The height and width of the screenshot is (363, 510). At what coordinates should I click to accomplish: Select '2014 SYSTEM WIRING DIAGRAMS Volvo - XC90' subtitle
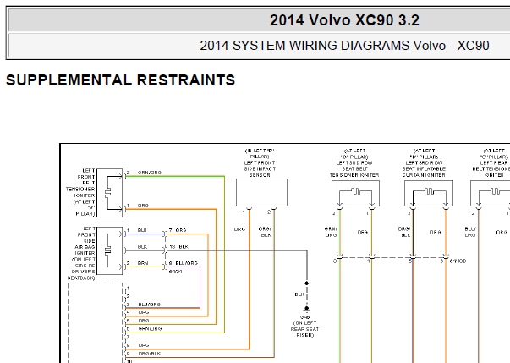[x=344, y=46]
